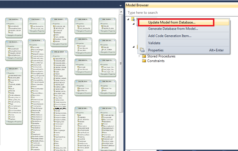Collapse the CRM_Sugei_Ch entity via header chevron

coord(115,60)
